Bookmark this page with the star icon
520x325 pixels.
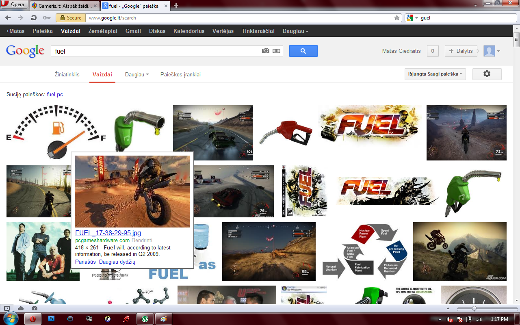[x=397, y=18]
